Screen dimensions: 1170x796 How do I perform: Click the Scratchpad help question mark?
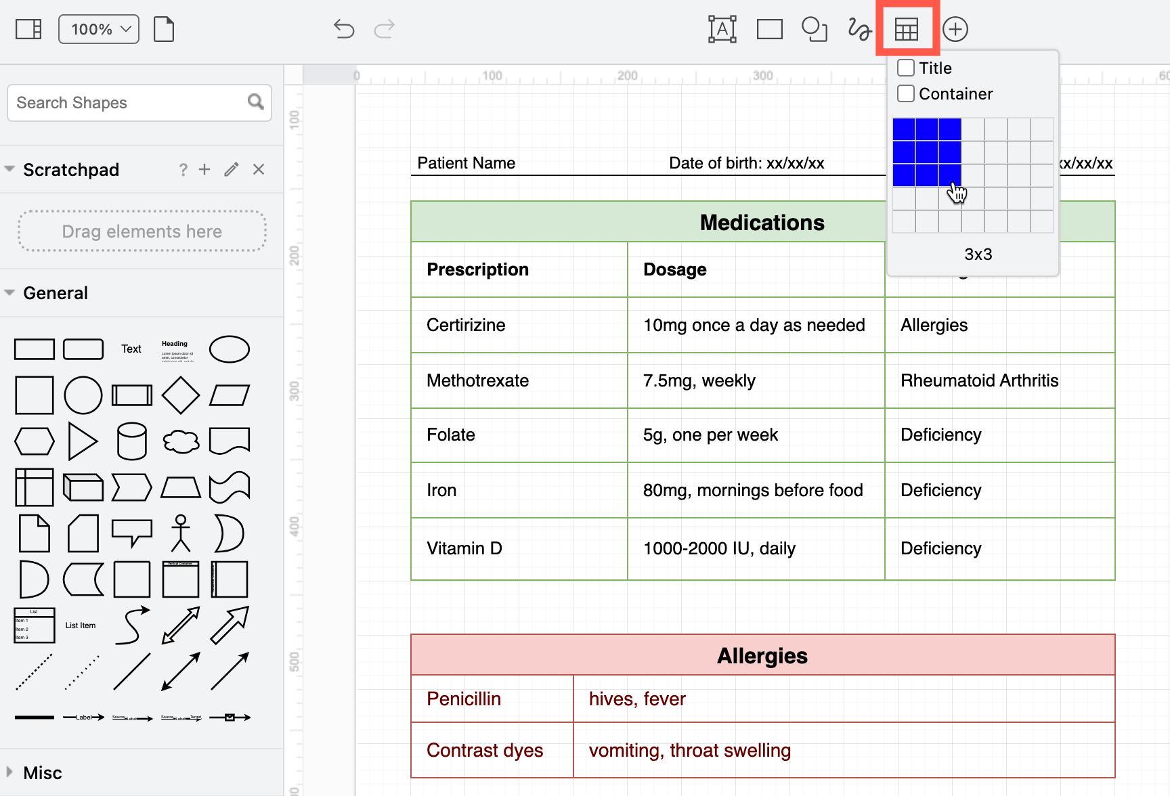point(182,169)
